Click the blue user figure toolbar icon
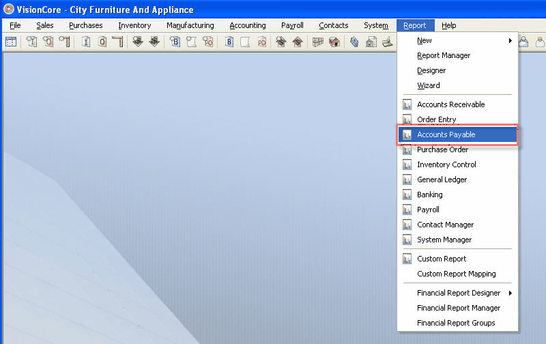This screenshot has width=546, height=344. (523, 42)
